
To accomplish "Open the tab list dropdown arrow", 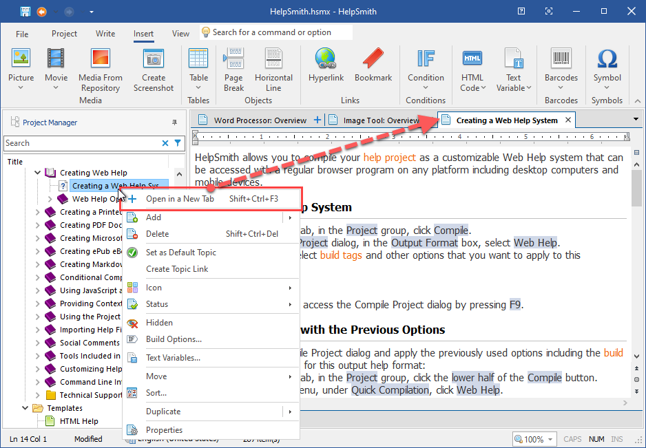I will (x=636, y=120).
